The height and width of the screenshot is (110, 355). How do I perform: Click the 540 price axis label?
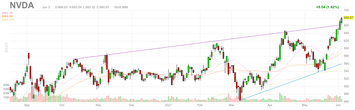[x=346, y=71]
